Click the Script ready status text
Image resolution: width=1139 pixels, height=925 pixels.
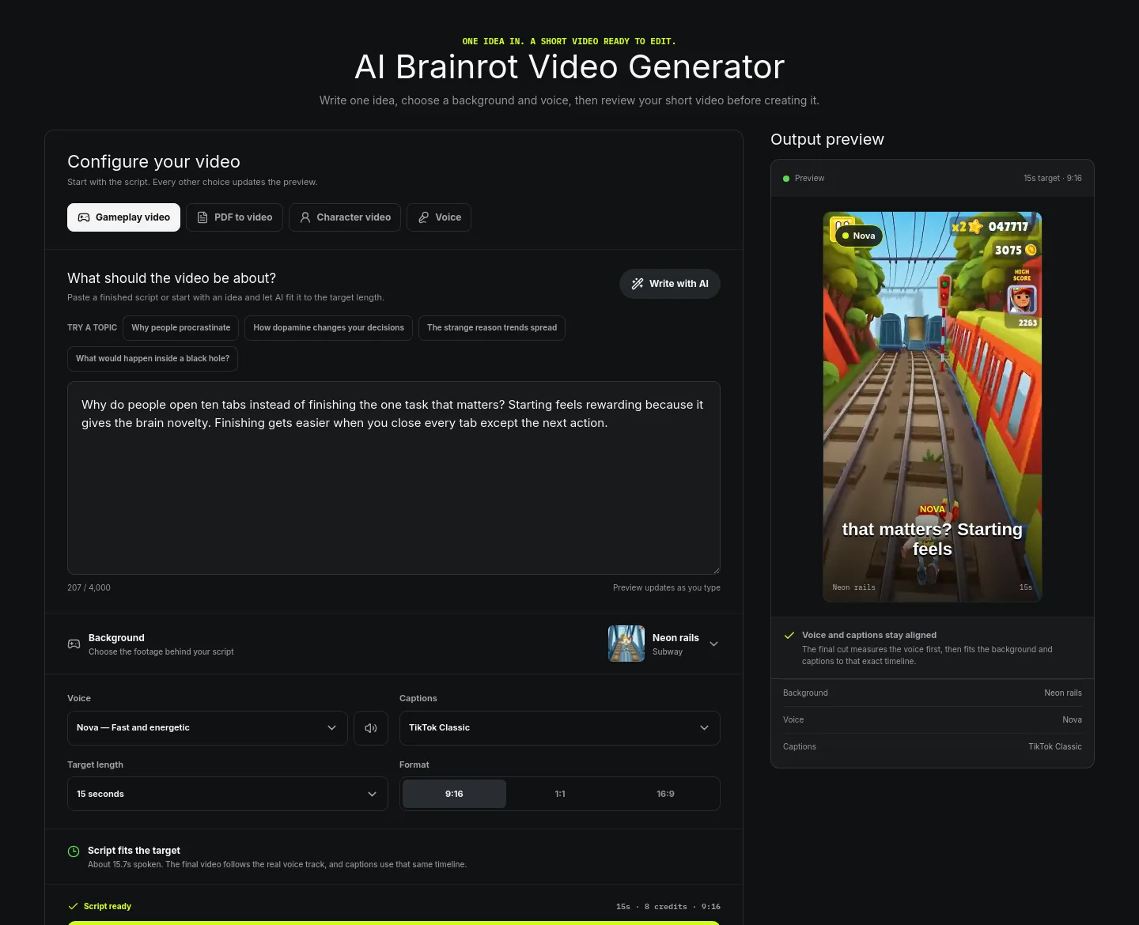108,906
